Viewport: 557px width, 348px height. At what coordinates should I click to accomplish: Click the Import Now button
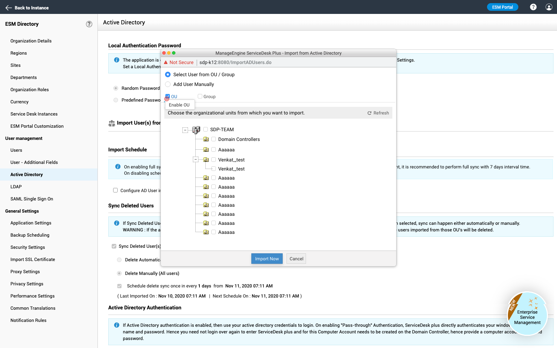(x=267, y=259)
